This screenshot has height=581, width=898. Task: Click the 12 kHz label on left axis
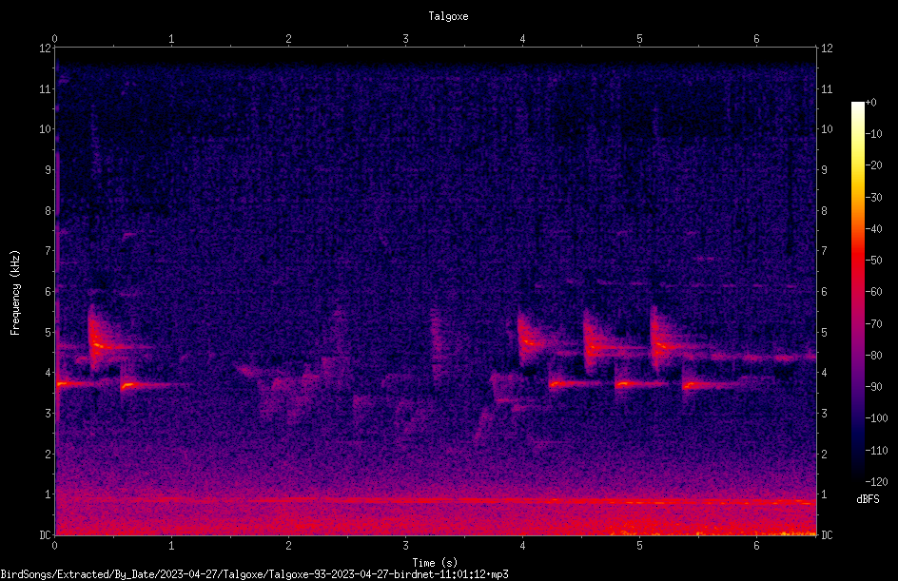[x=46, y=48]
